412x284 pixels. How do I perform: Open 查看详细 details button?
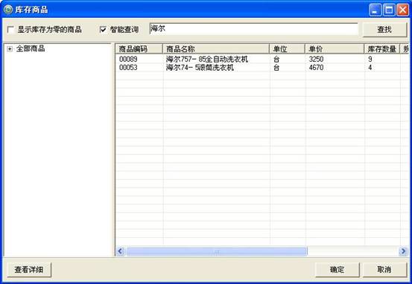click(29, 270)
